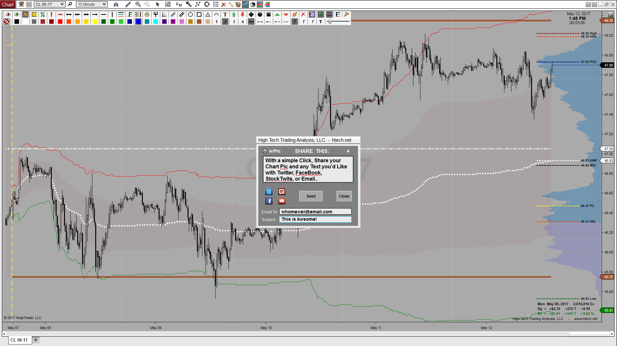Image resolution: width=617 pixels, height=346 pixels.
Task: Switch to the CL 06-17 tab
Action: (19, 340)
